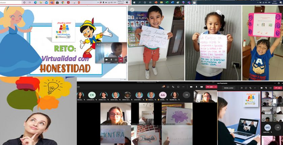283x145 pixels.
Task: Click the search magnifier in the right taskbar
Action: point(139,2)
